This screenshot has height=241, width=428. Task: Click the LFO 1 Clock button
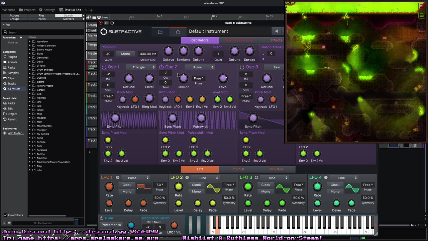click(127, 185)
